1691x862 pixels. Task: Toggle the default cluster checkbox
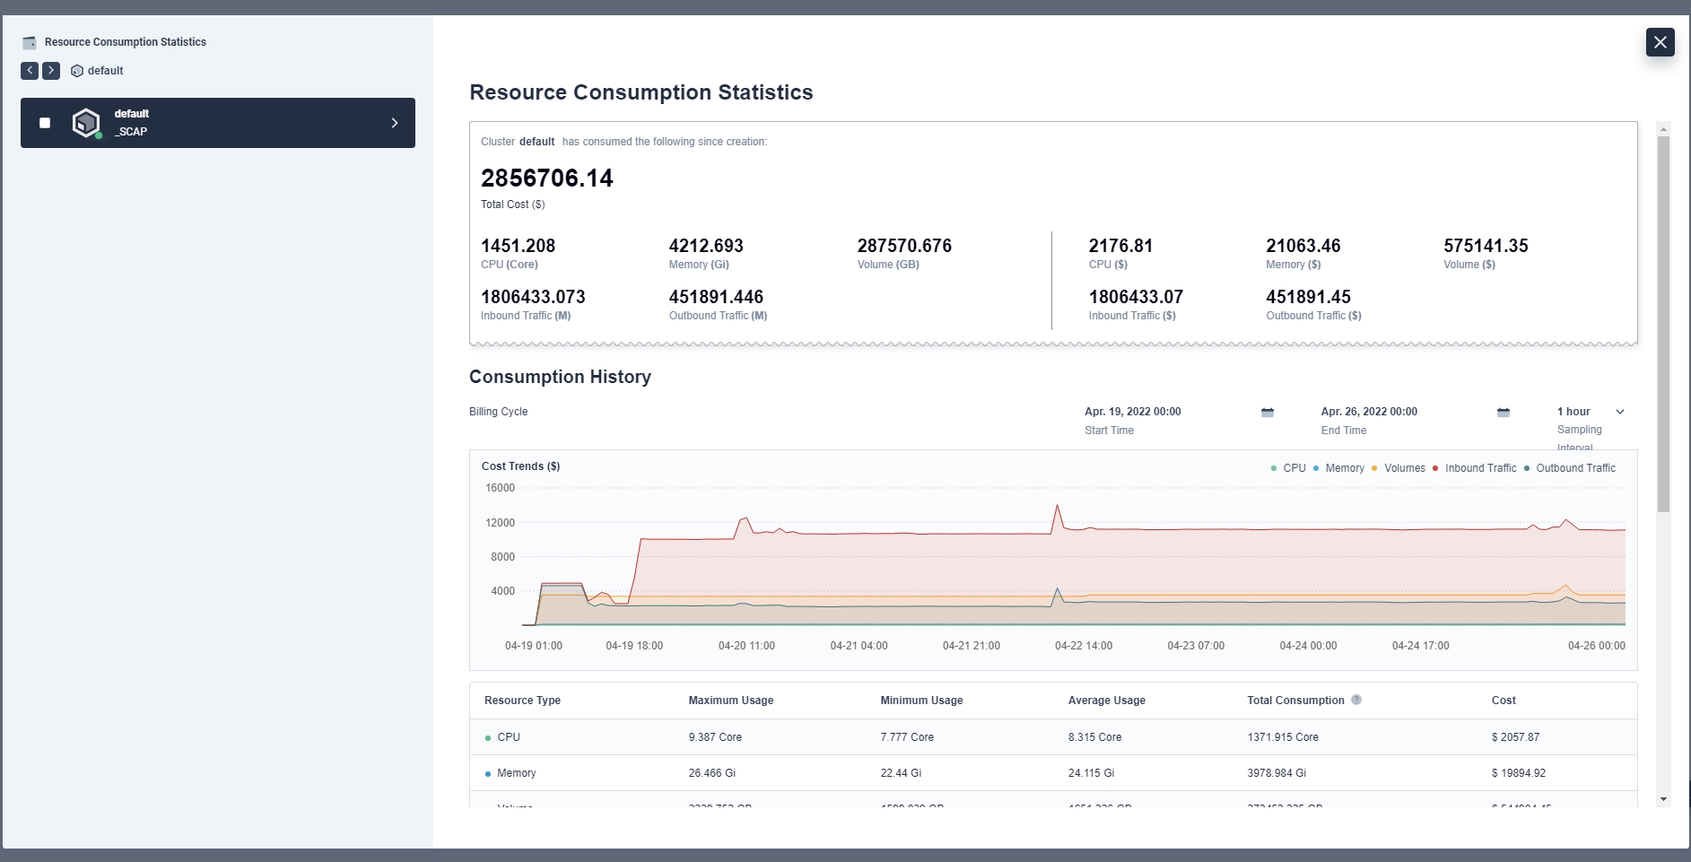coord(45,123)
